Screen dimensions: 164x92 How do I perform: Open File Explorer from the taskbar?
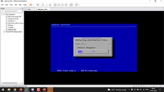pyautogui.click(x=9, y=90)
